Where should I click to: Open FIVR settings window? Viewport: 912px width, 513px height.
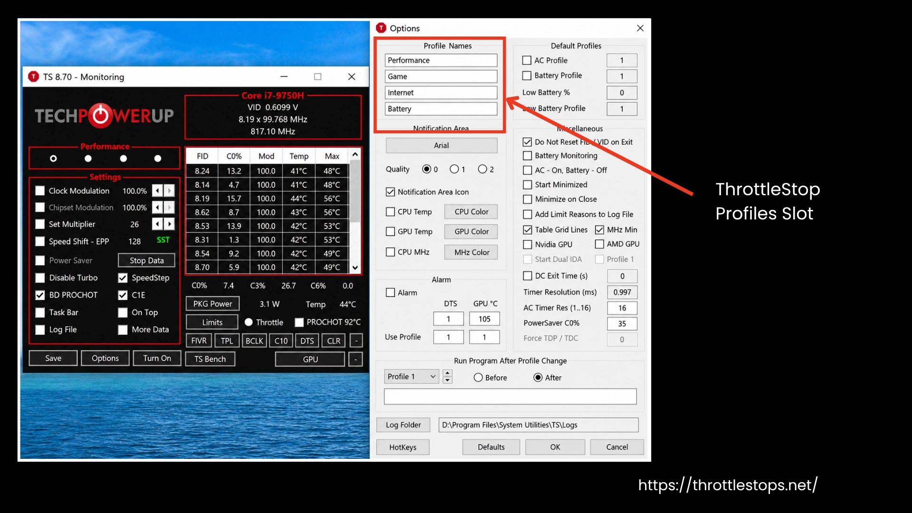199,341
